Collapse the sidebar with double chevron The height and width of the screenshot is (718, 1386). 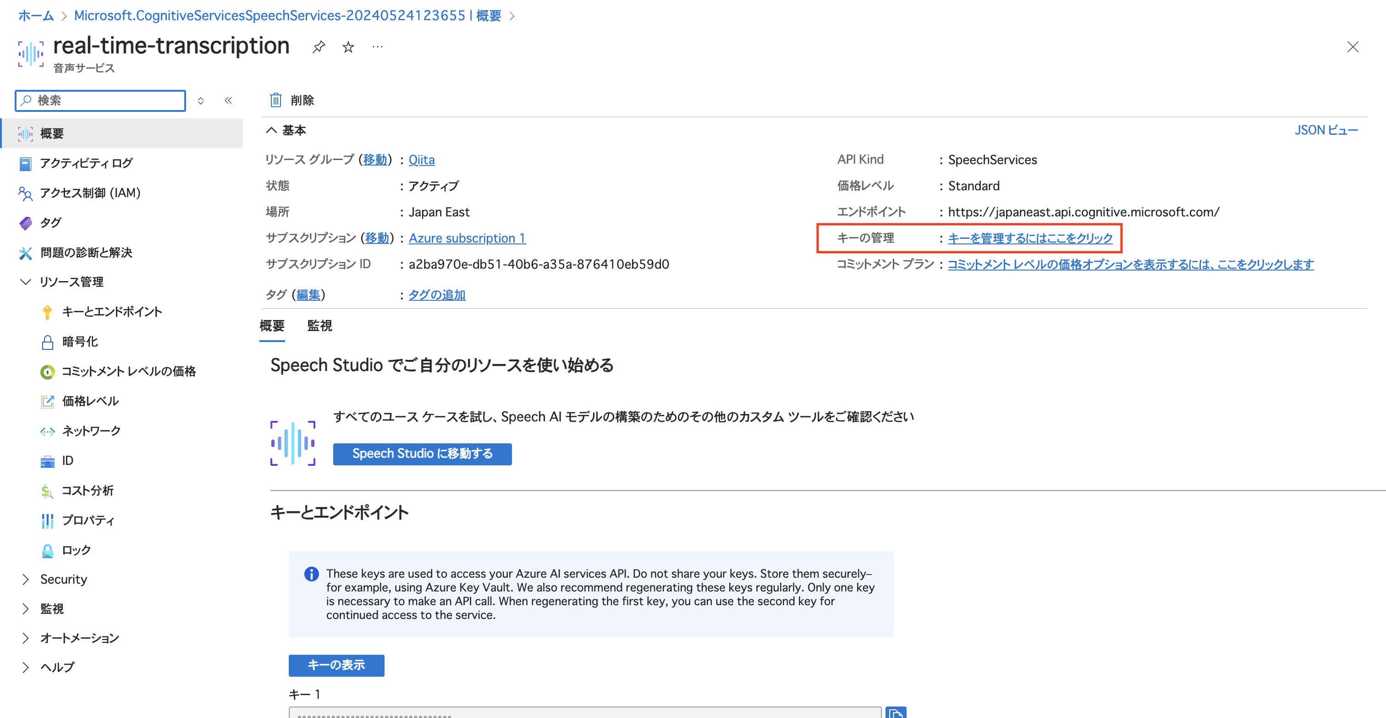228,101
